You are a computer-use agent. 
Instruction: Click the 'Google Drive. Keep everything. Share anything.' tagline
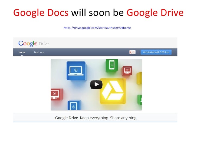(x=96, y=118)
